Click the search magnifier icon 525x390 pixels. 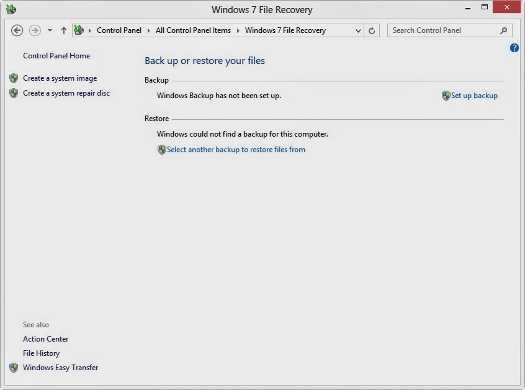tap(503, 30)
